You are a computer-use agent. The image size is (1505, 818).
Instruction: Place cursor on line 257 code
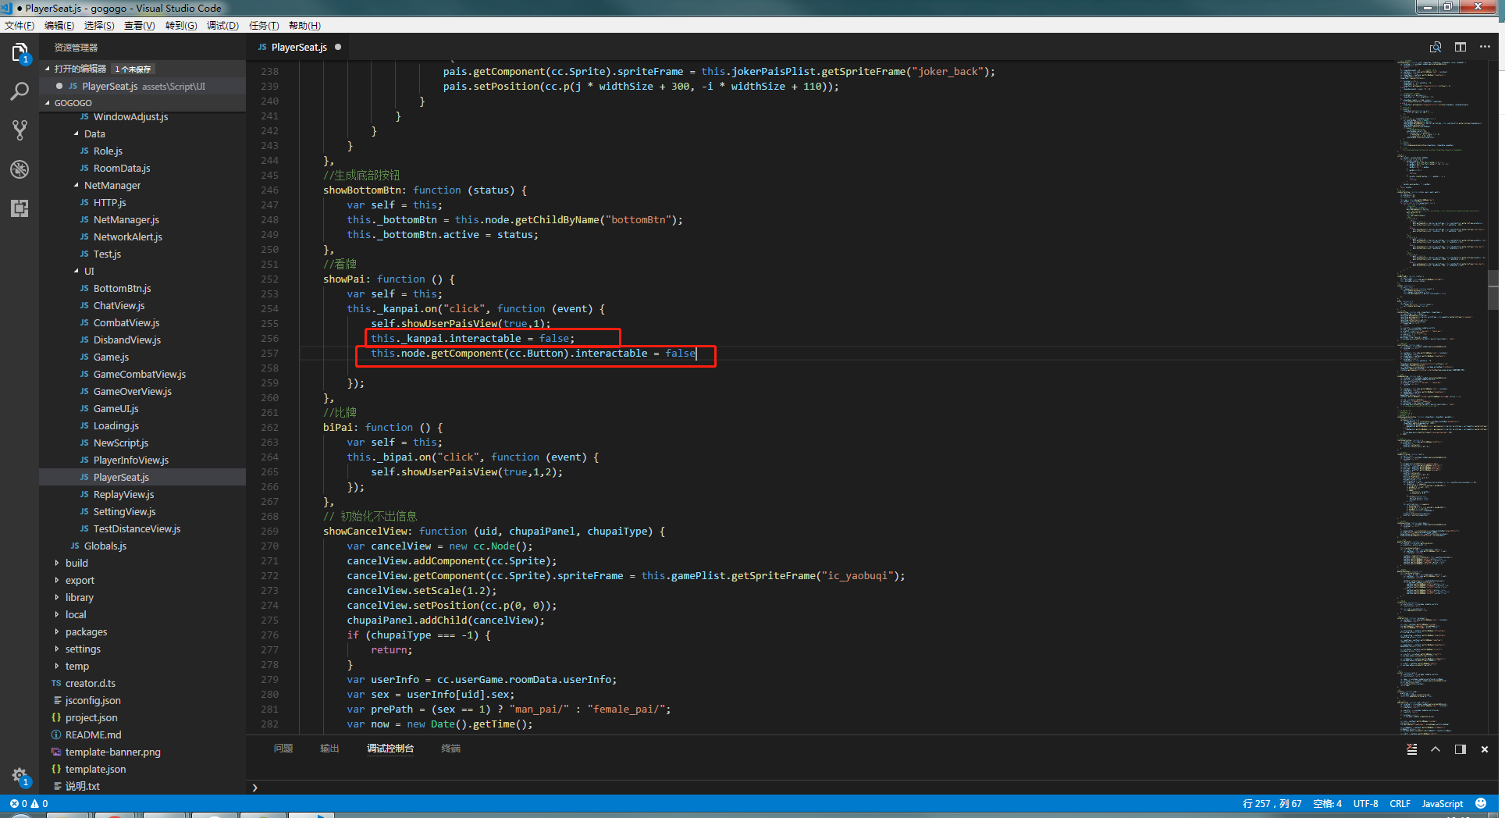(533, 354)
